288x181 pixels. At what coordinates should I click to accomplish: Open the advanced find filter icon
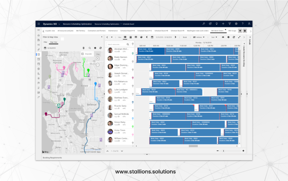tap(229, 24)
